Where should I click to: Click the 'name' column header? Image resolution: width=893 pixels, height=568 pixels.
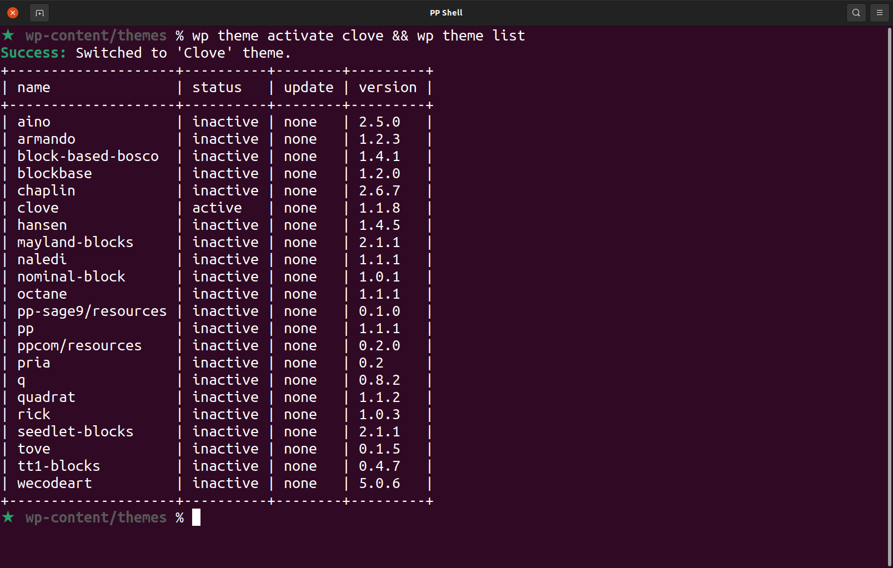tap(34, 87)
